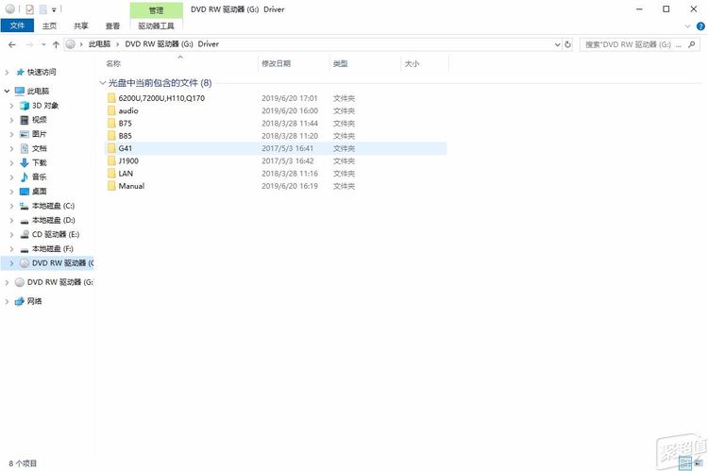Switch to the 主页 ribbon tab
The height and width of the screenshot is (471, 708).
[x=49, y=25]
